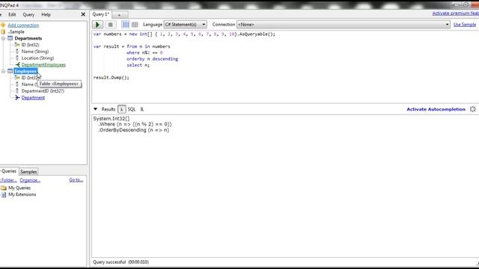The height and width of the screenshot is (269, 479).
Task: Click System.Int32[] in results
Action: [x=112, y=118]
